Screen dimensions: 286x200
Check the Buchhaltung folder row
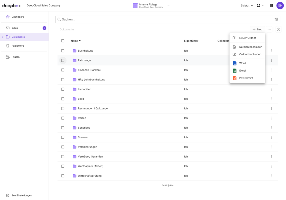(63, 51)
